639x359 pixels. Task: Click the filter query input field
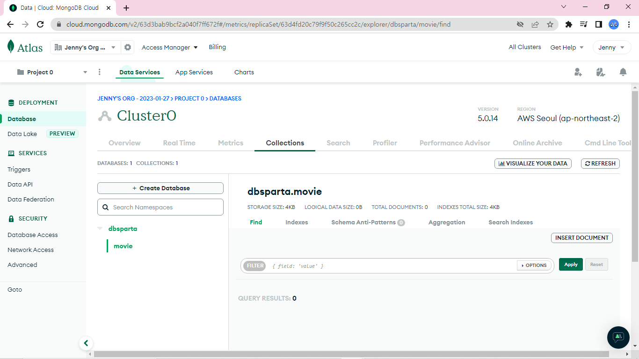click(x=392, y=266)
